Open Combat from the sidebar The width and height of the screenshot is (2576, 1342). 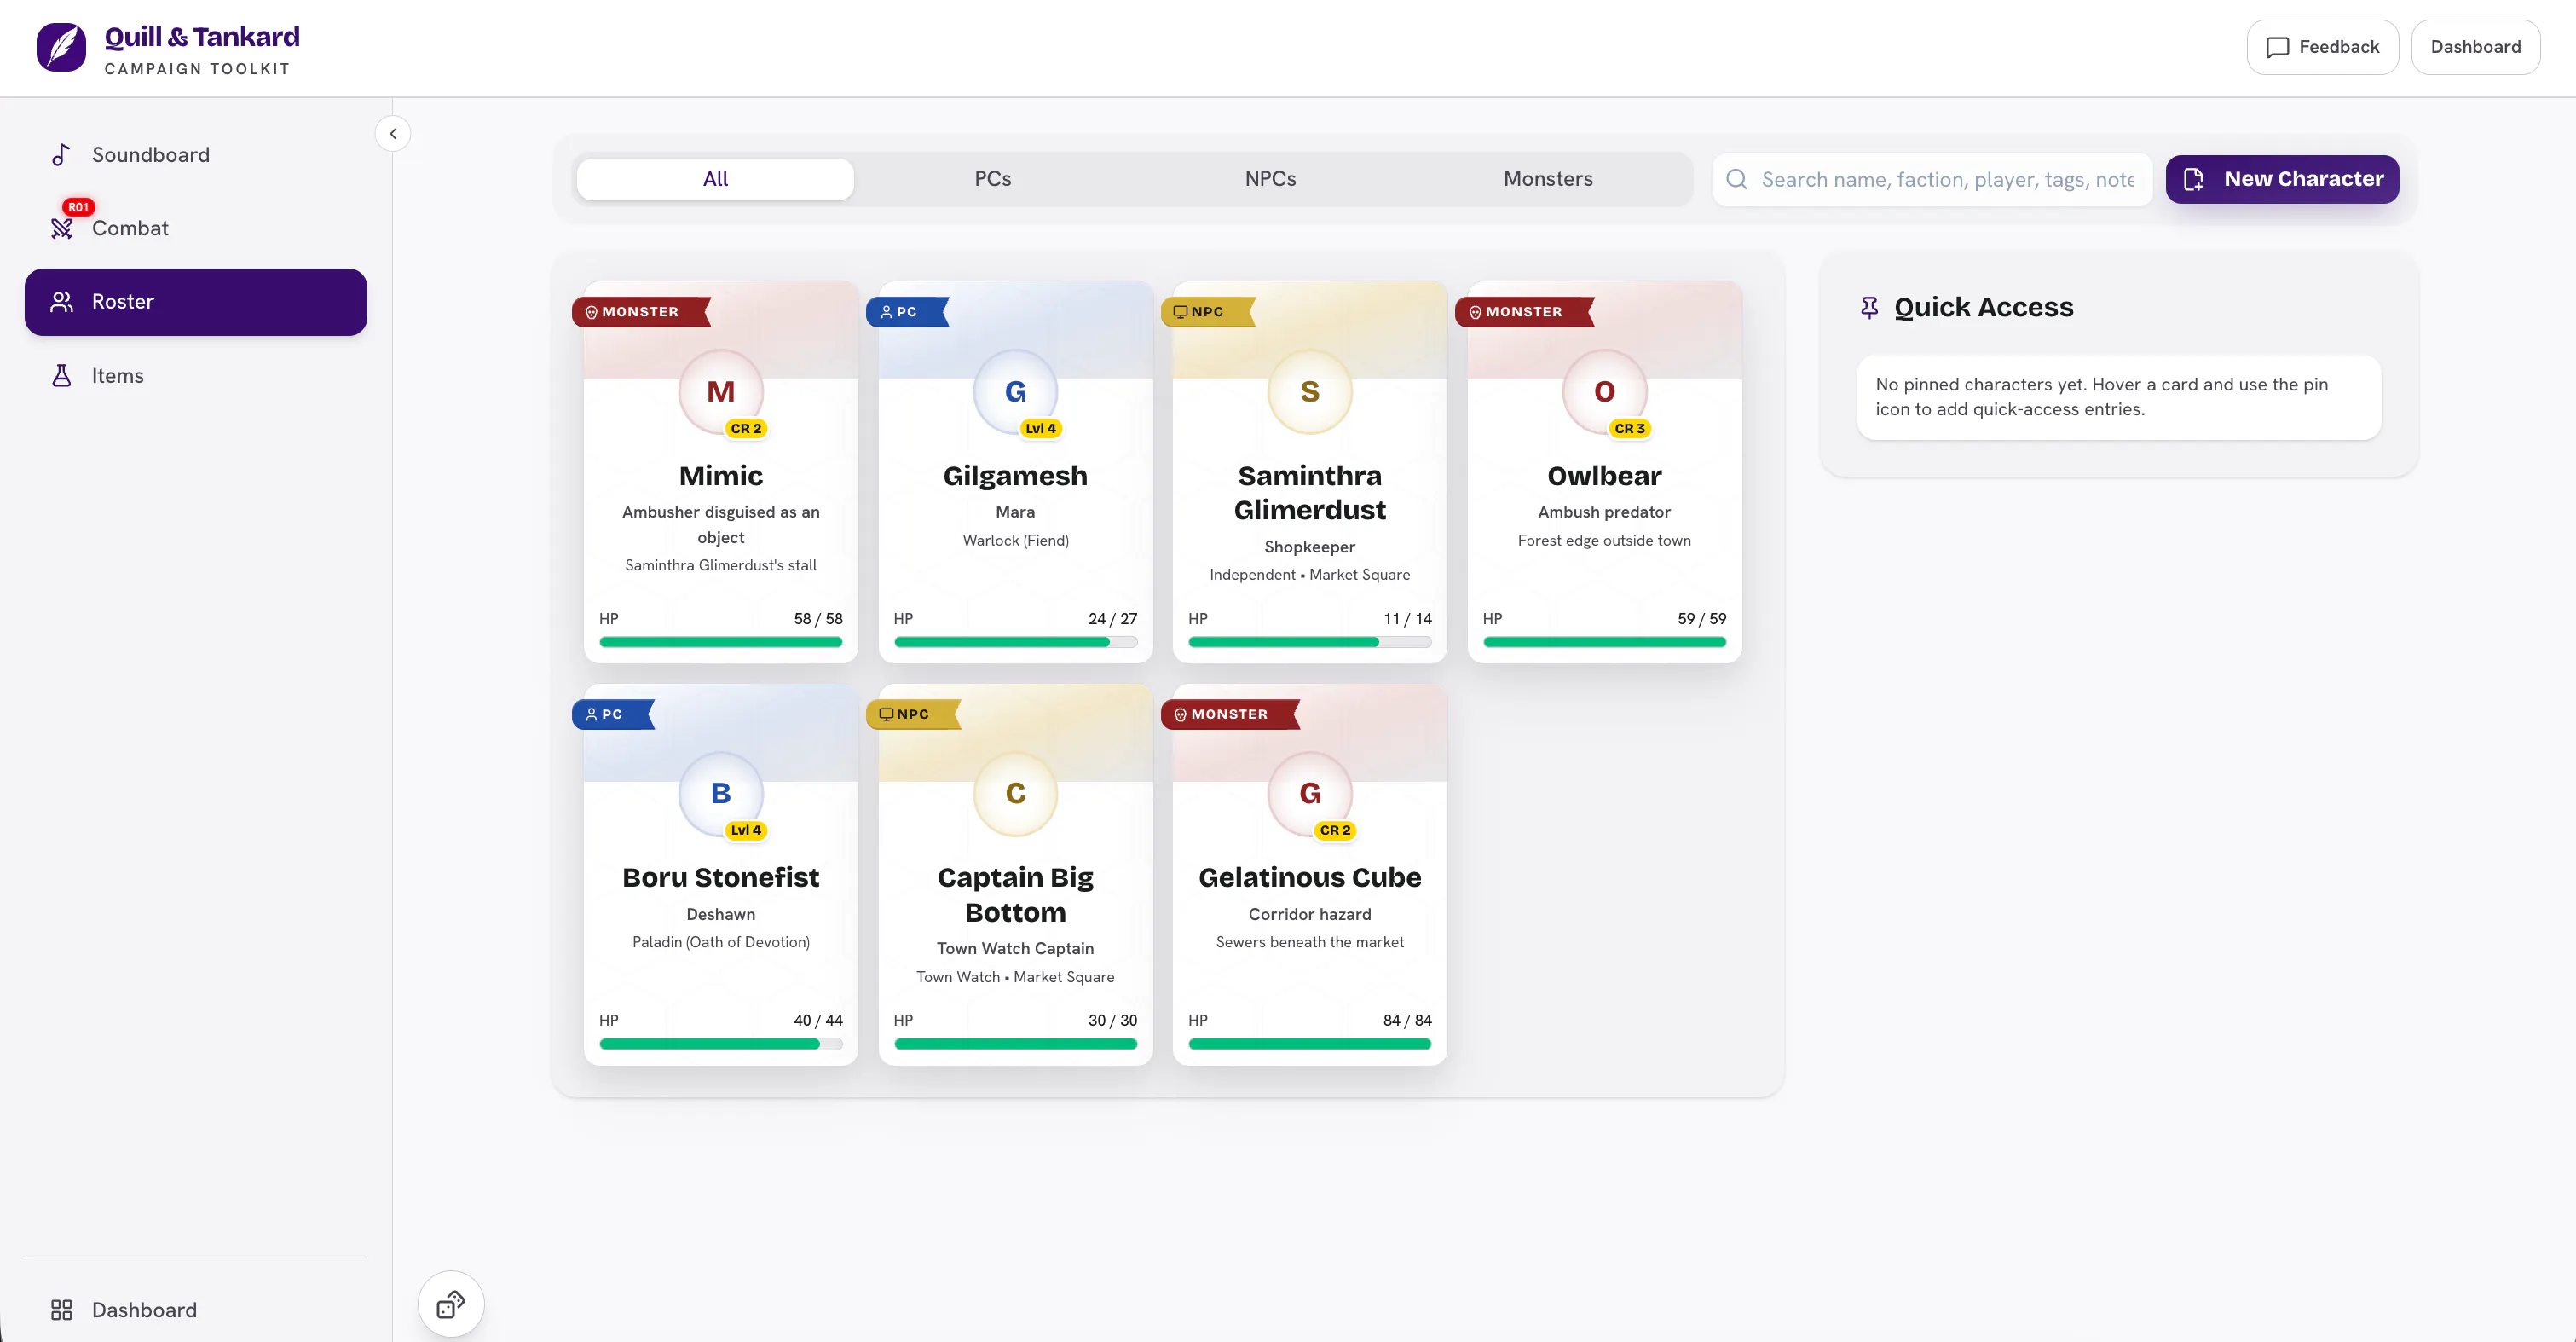tap(196, 228)
